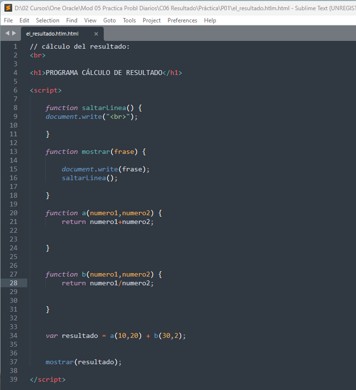Click the heading text 'PROGRAMA CÁLCULO DE RESULTADO'
Viewport: 356px width, 390px height.
(104, 73)
